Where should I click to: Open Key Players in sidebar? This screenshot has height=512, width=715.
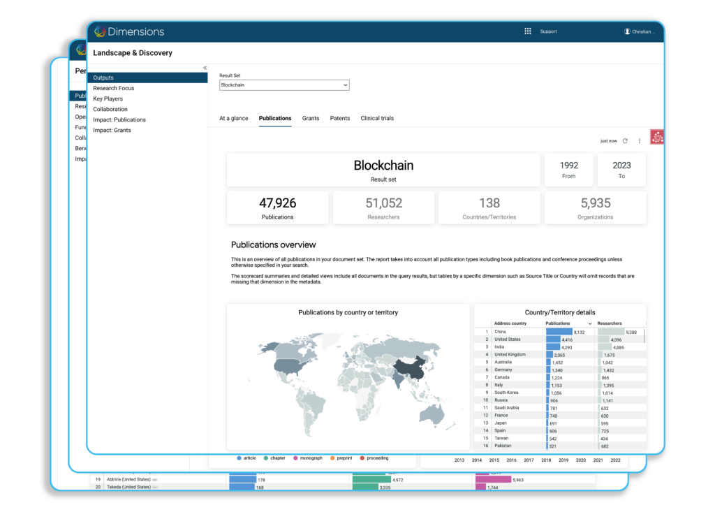pos(108,98)
